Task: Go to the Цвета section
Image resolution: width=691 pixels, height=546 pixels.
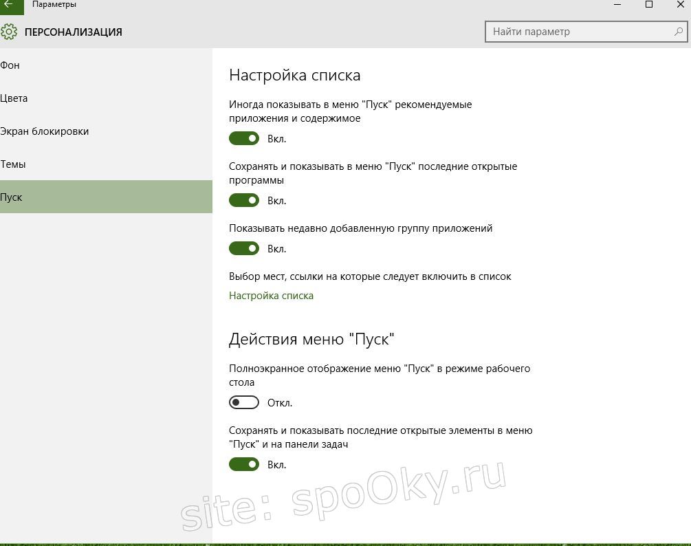Action: 14,98
